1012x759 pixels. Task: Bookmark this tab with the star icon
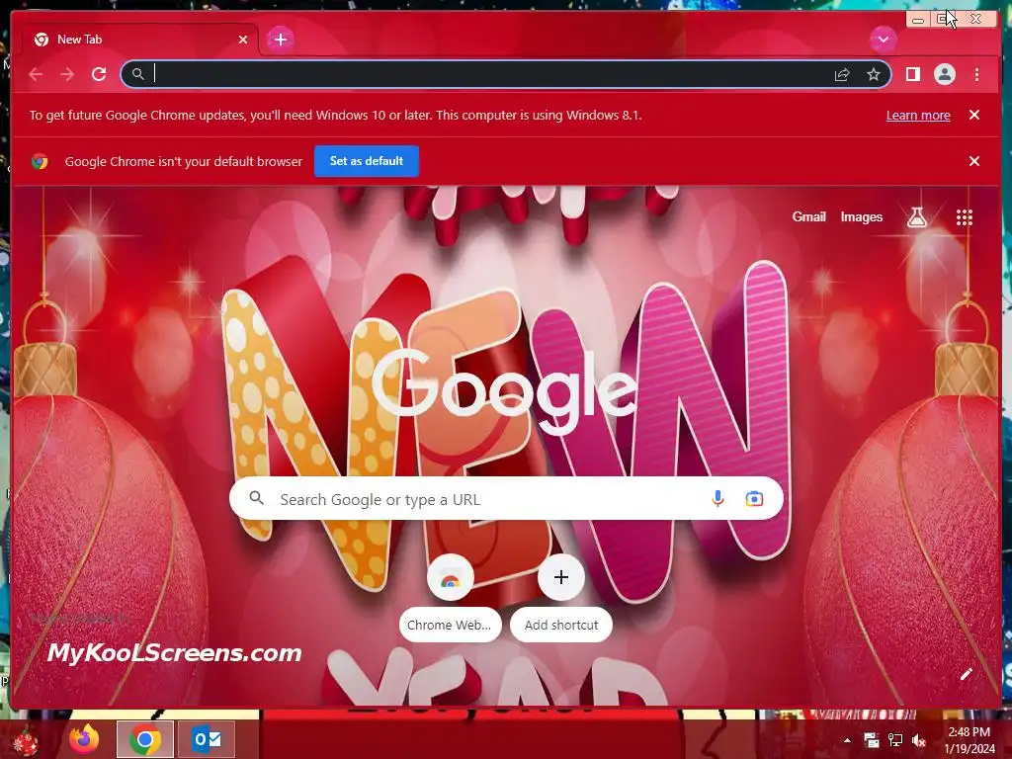pos(874,75)
